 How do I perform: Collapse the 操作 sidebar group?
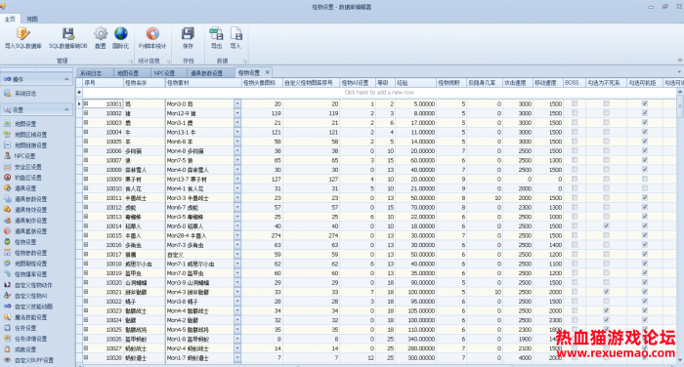[x=66, y=79]
